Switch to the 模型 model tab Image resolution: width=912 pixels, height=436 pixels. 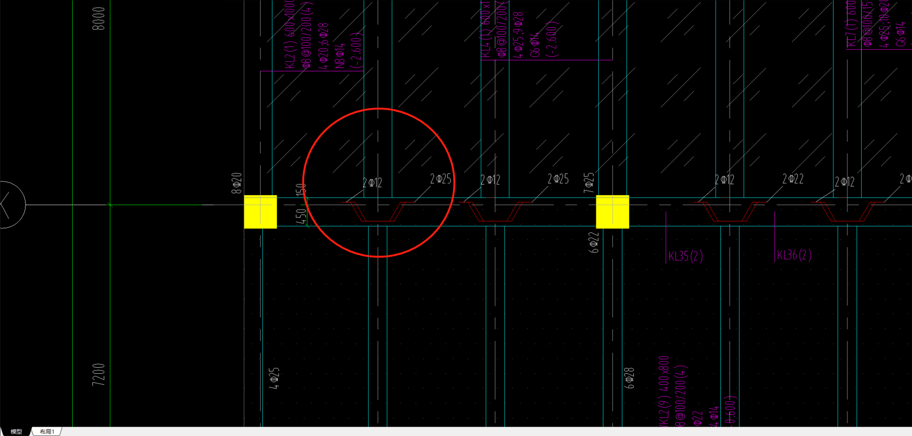pyautogui.click(x=16, y=431)
